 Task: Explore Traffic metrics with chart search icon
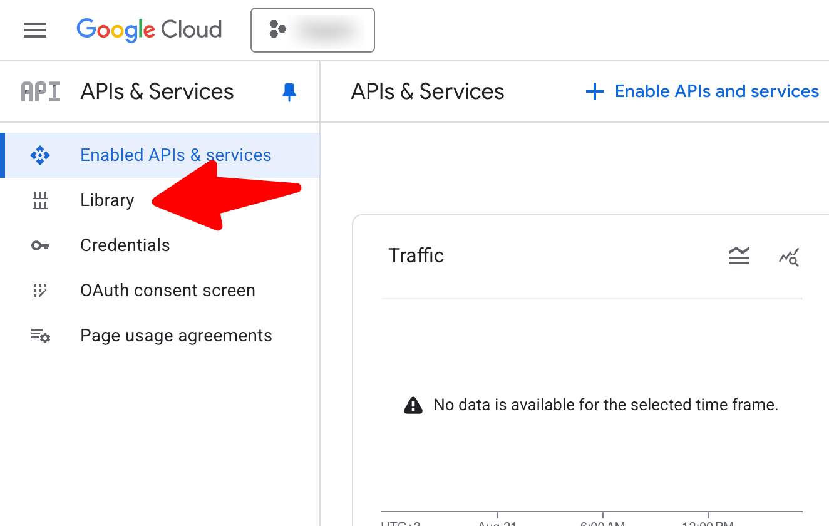[x=789, y=256]
